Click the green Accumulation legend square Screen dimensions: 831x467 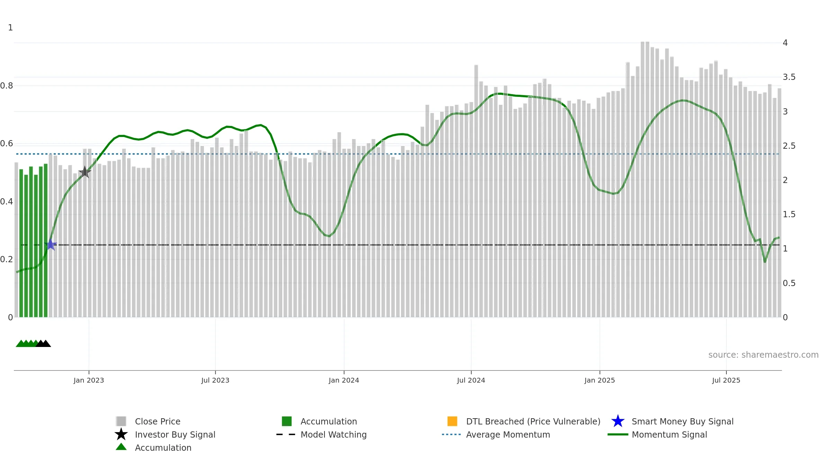tap(287, 421)
